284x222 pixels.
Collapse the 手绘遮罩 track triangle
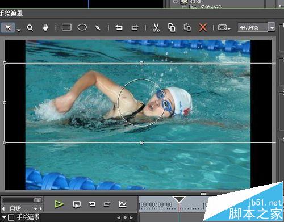point(4,217)
